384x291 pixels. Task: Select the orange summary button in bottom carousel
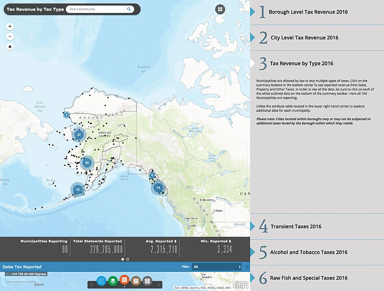(124, 281)
